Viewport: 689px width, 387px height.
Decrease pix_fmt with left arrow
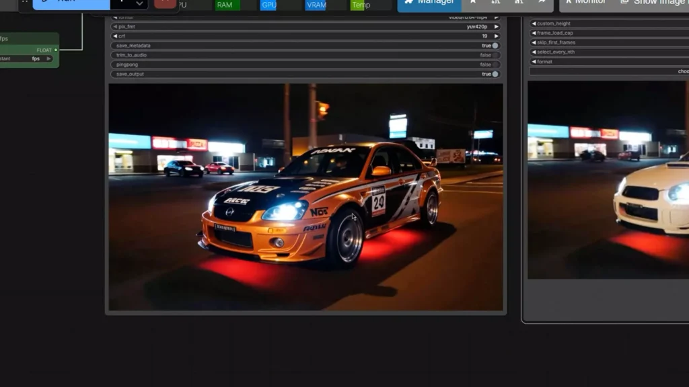click(115, 27)
